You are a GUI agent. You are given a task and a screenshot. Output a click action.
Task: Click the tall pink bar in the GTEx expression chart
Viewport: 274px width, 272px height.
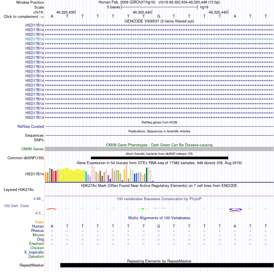pos(126,173)
